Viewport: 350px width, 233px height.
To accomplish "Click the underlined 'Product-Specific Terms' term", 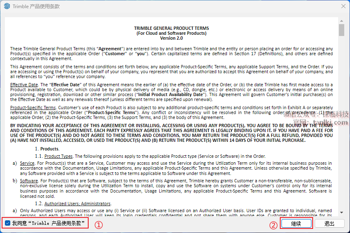I will [x=33, y=108].
